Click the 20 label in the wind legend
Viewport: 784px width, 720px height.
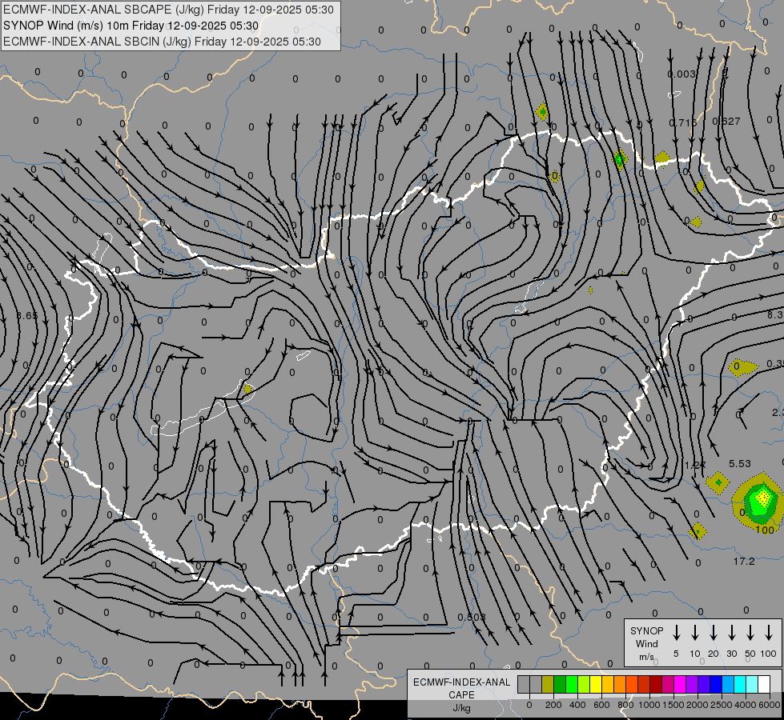click(714, 654)
